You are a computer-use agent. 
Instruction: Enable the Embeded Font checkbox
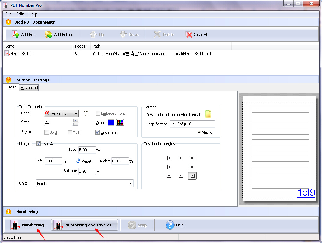pyautogui.click(x=98, y=113)
